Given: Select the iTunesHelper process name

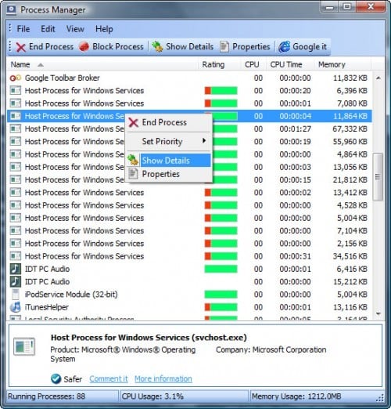Looking at the screenshot, I should coord(47,307).
